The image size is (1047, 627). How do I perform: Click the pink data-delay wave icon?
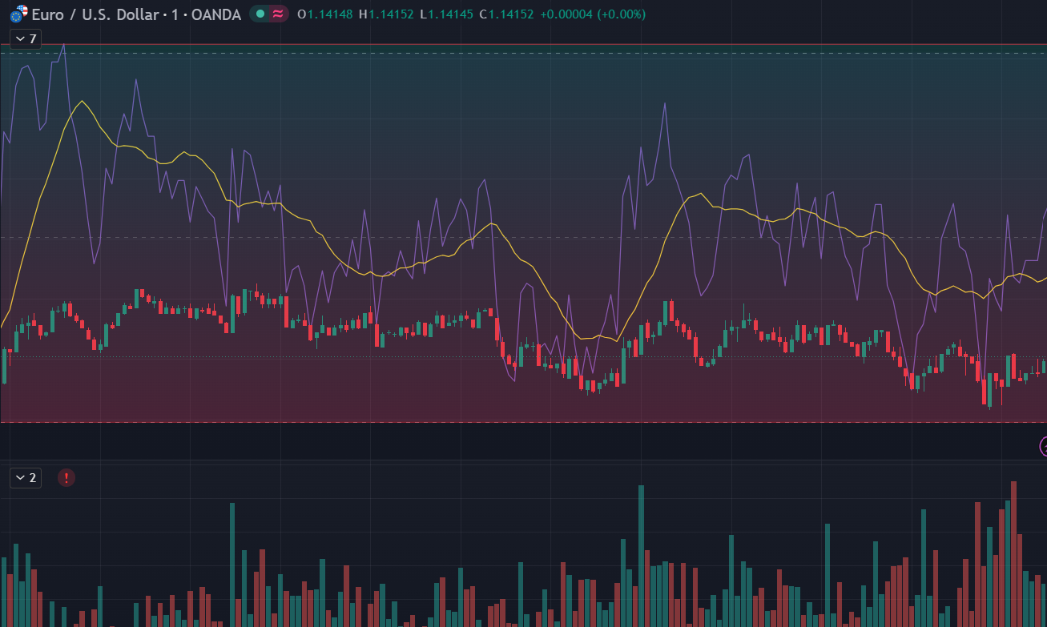278,14
